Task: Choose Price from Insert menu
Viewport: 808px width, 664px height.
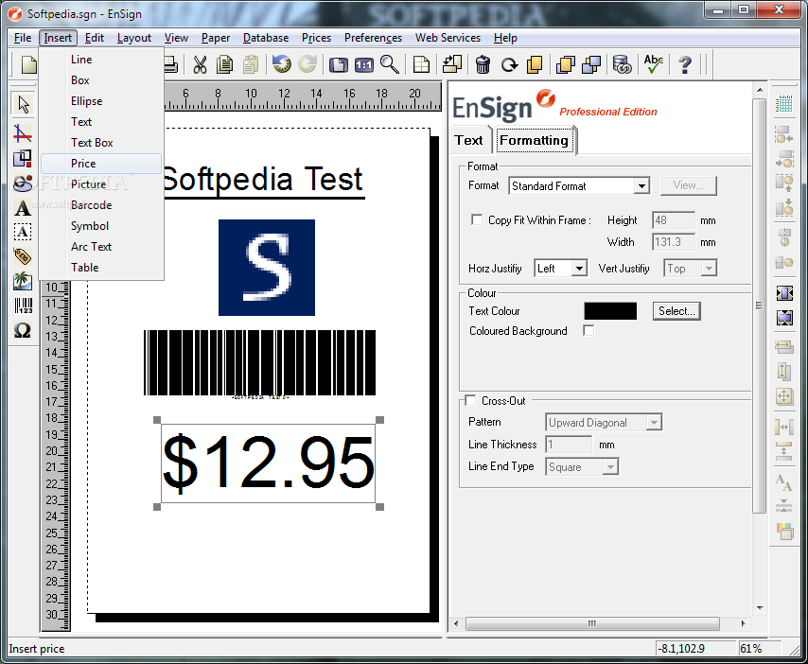Action: [101, 164]
